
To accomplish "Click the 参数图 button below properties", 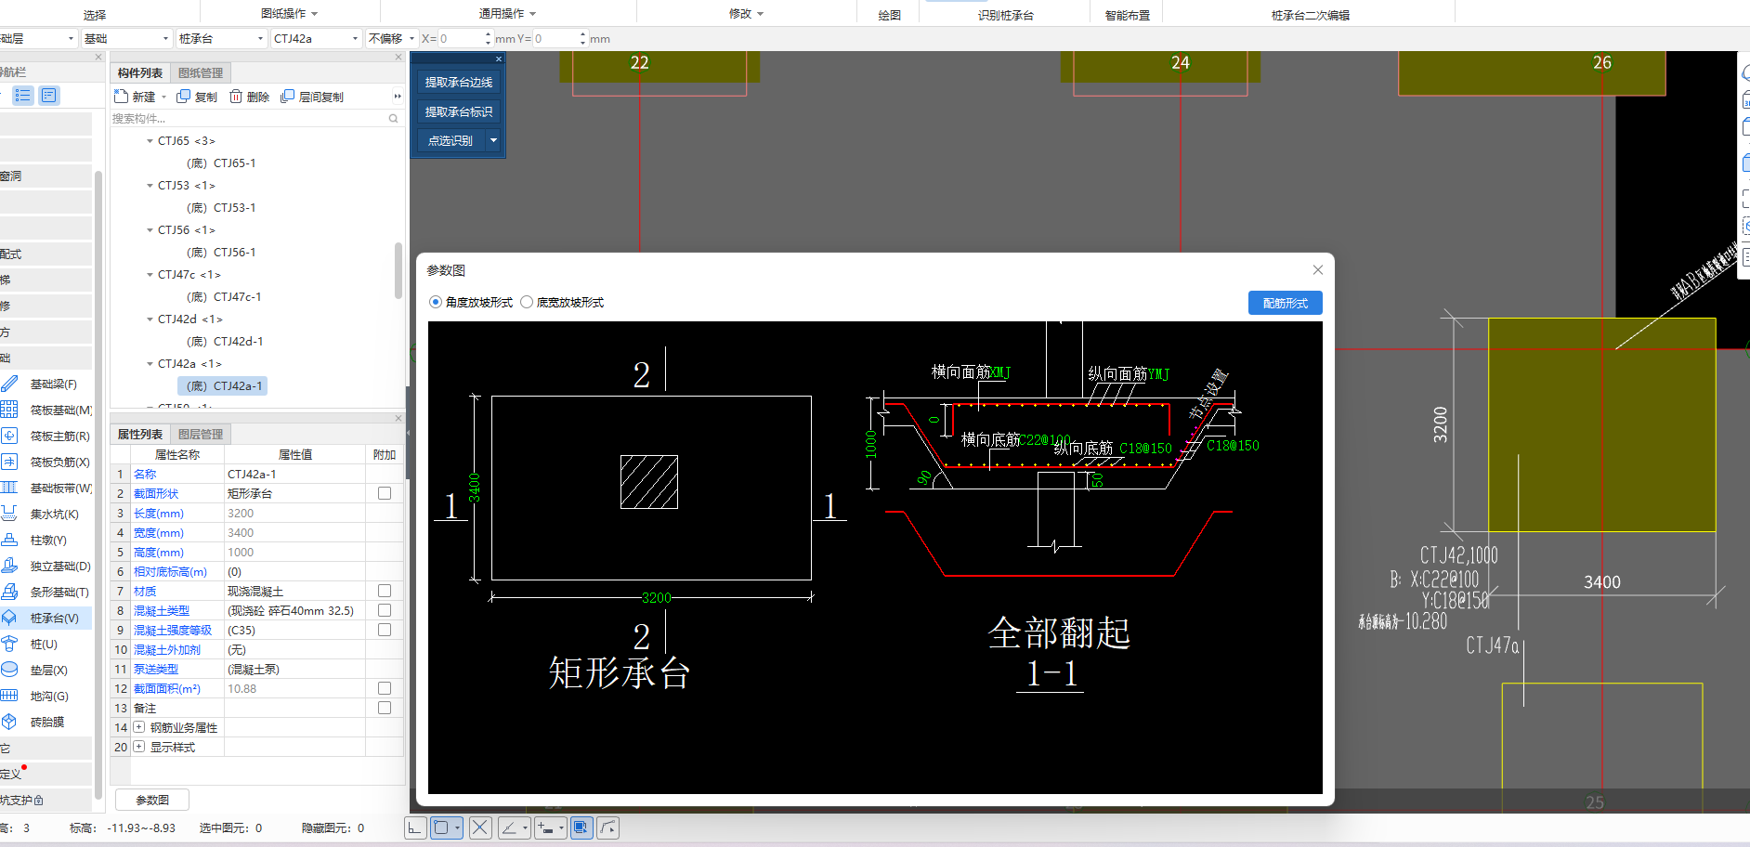I will click(152, 800).
